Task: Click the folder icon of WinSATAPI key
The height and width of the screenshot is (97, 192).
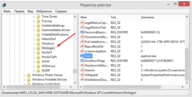Action: tap(38, 57)
